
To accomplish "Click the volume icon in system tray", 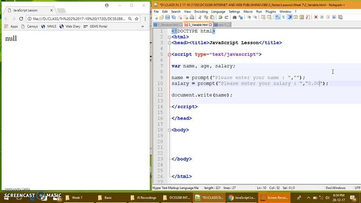I will tap(327, 198).
